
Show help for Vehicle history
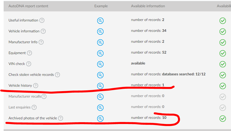pos(36,85)
